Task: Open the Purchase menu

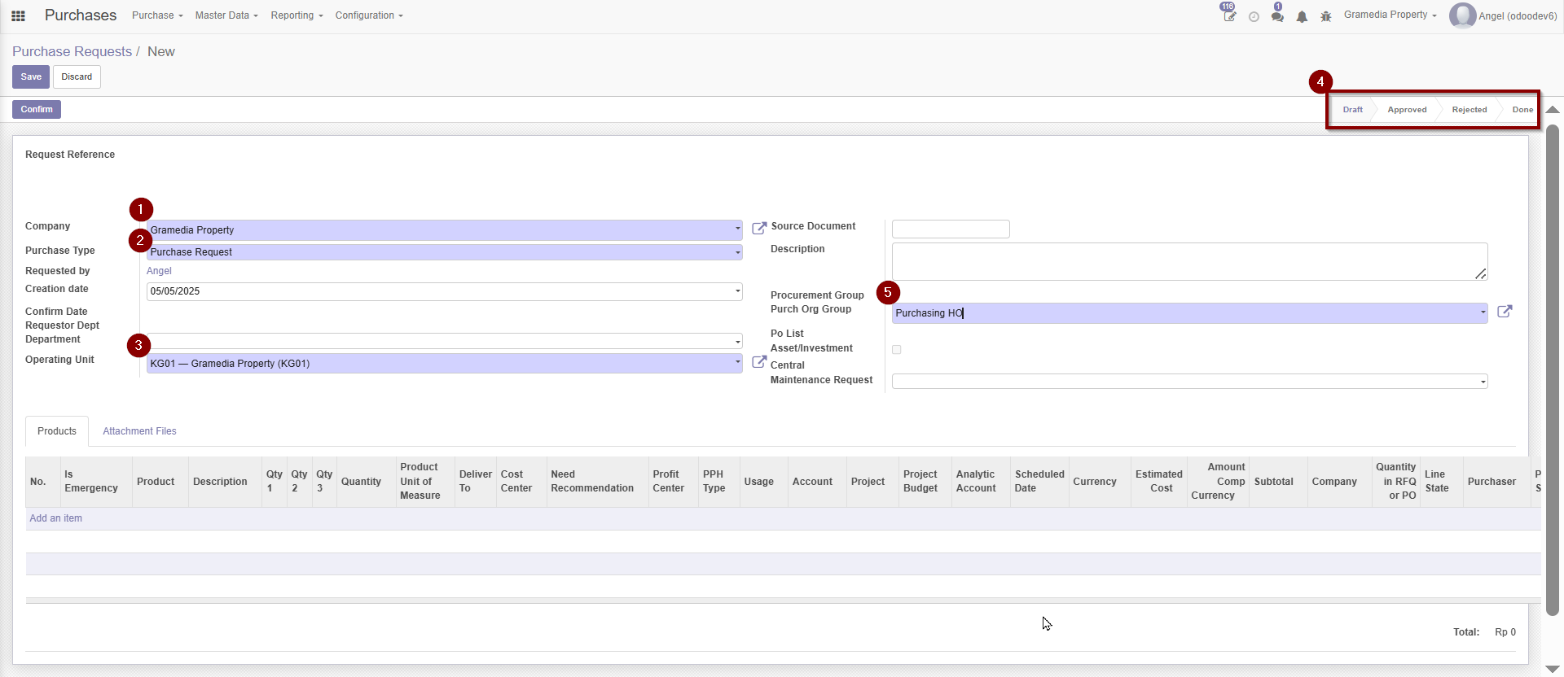Action: coord(157,15)
